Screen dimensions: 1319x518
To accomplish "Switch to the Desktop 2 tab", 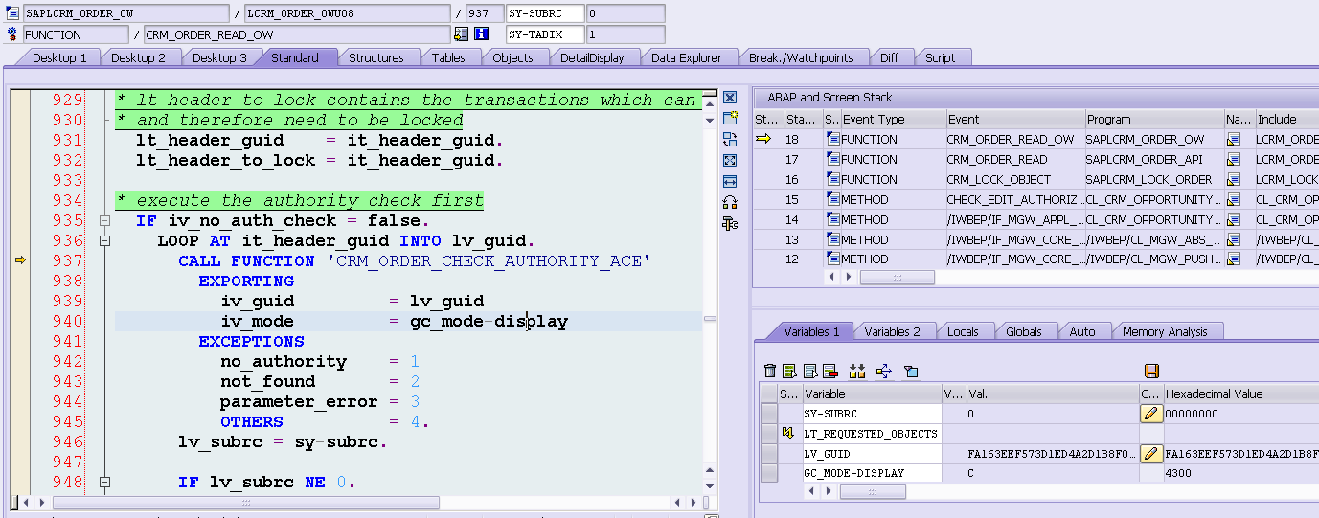I will click(x=138, y=57).
